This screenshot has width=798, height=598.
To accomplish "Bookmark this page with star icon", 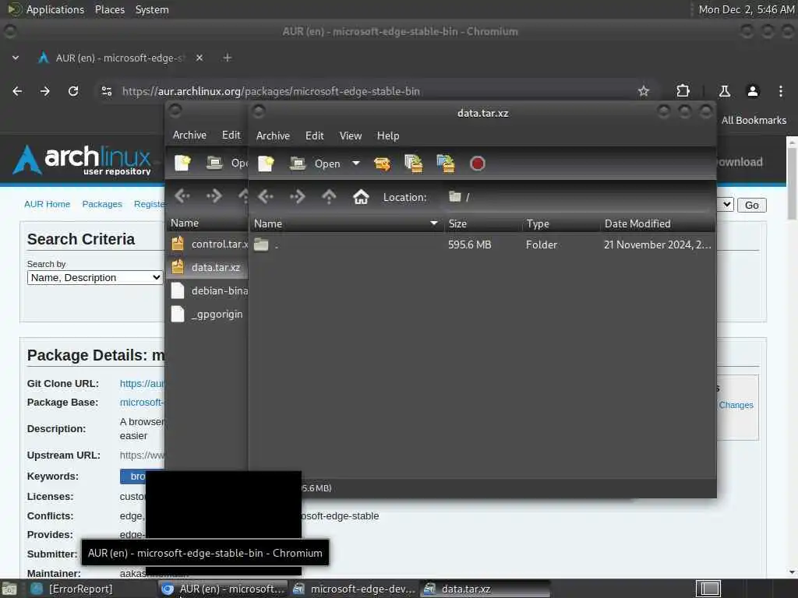I will point(643,92).
